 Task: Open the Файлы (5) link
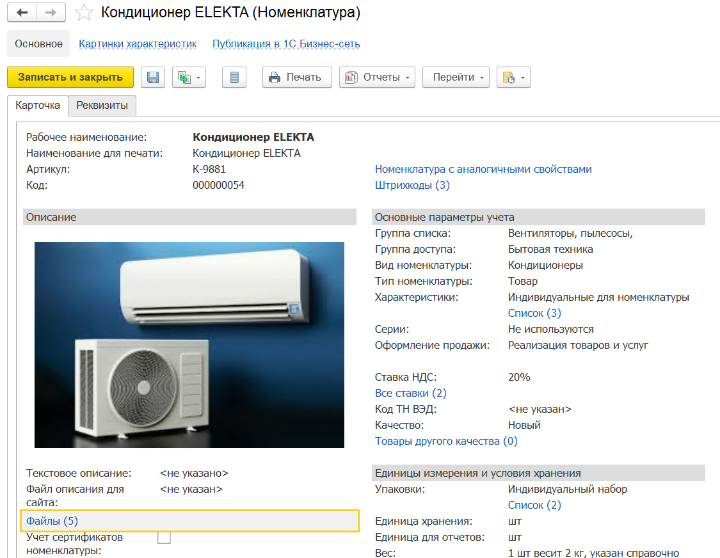[x=52, y=521]
